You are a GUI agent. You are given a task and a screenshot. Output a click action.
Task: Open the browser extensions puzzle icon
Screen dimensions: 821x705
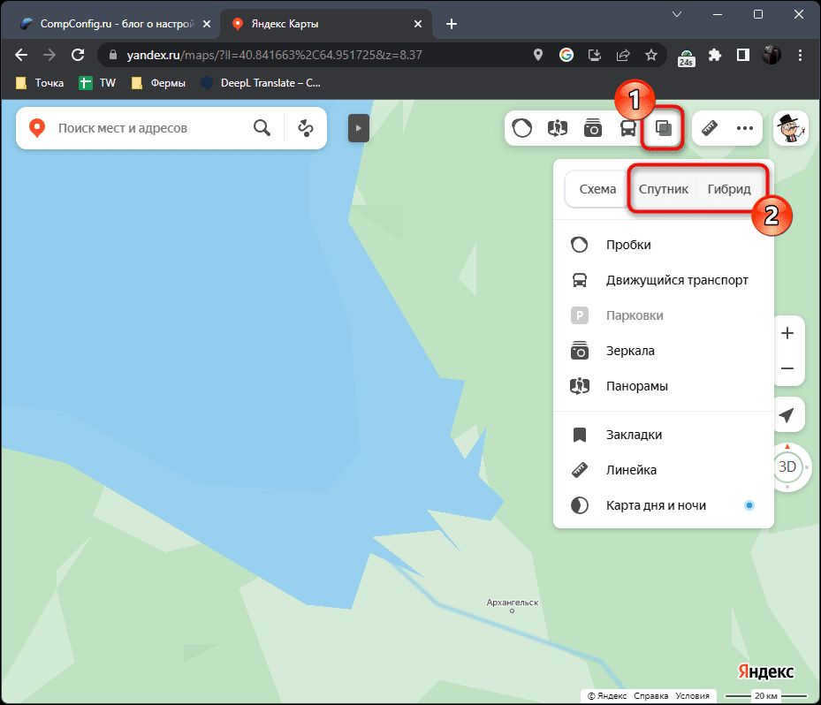714,55
